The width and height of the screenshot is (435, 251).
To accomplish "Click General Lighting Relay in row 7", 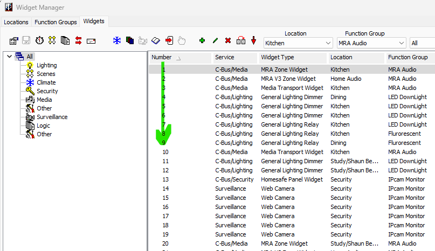I will 290,124.
